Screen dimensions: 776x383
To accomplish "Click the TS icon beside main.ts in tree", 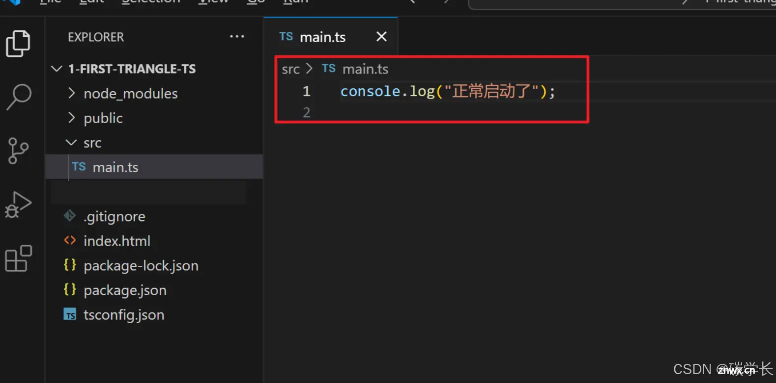I will 79,167.
